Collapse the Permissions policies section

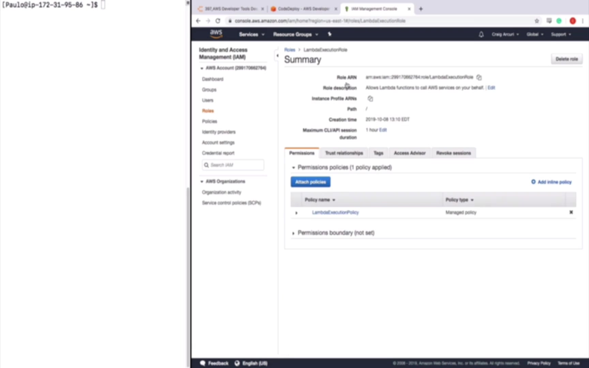(x=293, y=168)
